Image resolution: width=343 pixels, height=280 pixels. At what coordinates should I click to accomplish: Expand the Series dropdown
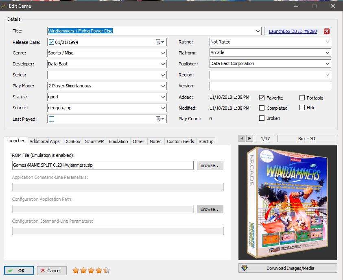coord(163,75)
